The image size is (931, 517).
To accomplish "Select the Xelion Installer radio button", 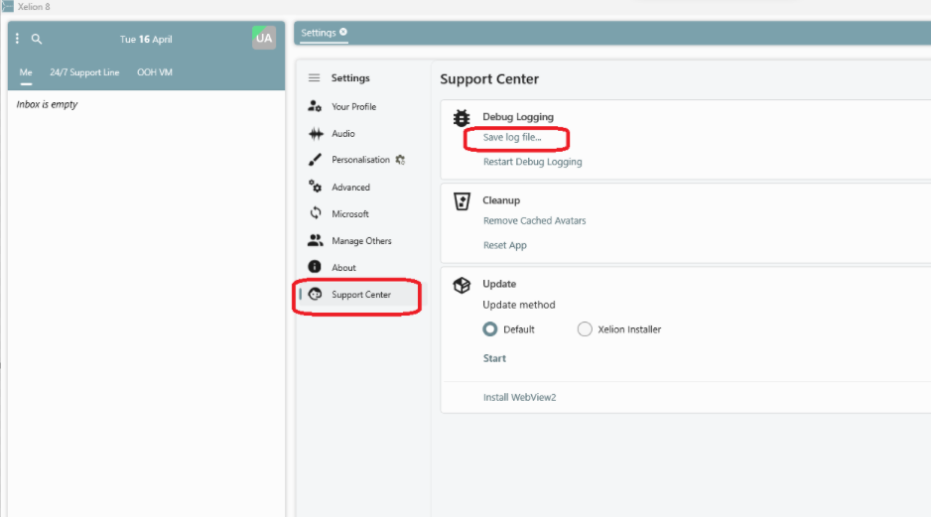I will click(x=585, y=329).
